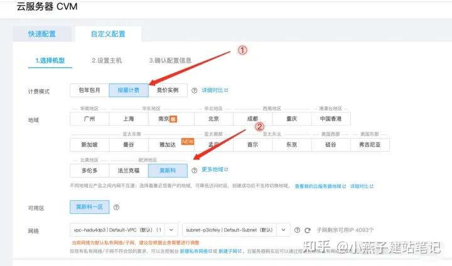
Task: Open the help icon beside the subnet dropdown
Action: coord(297,230)
